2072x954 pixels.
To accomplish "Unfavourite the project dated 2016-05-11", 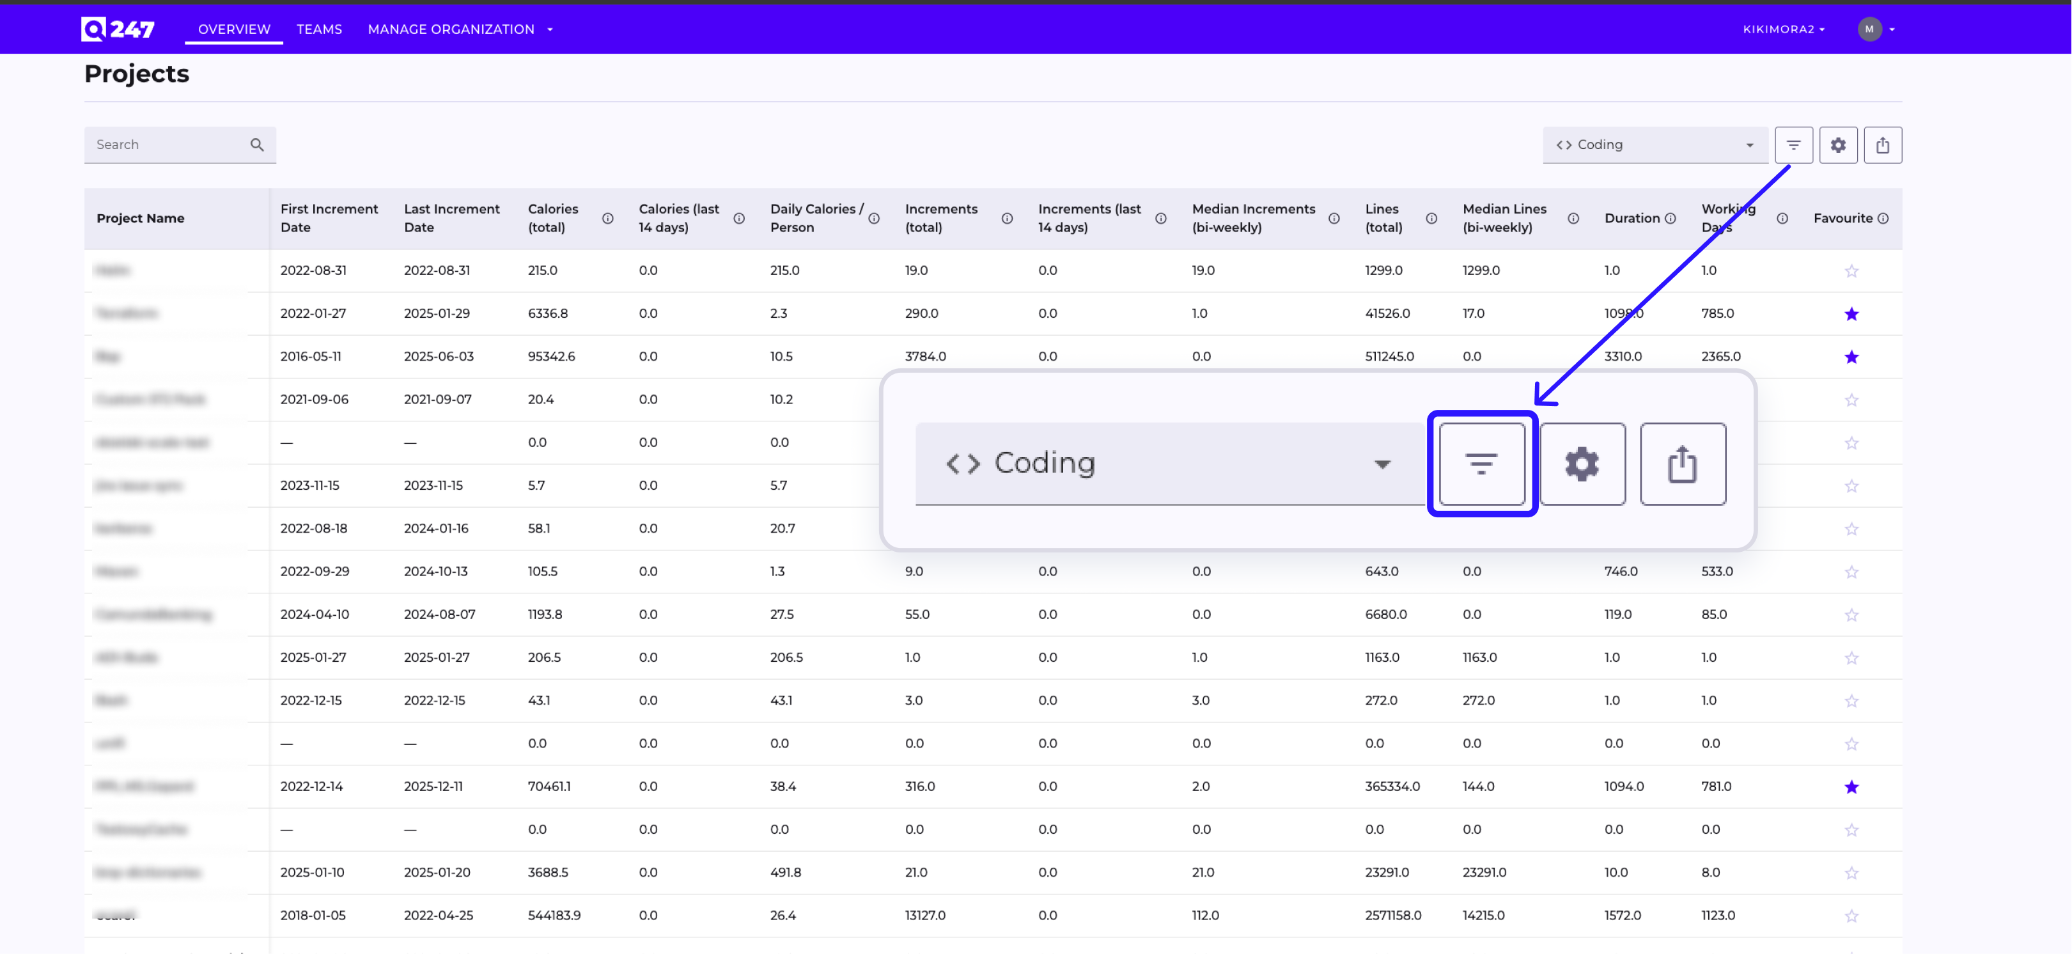I will coord(1851,356).
